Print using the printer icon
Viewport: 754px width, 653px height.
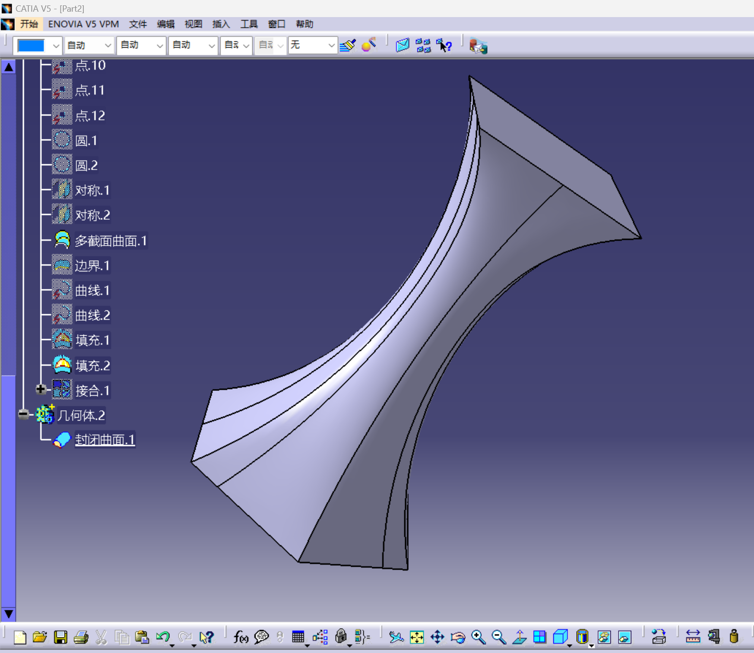tap(81, 637)
